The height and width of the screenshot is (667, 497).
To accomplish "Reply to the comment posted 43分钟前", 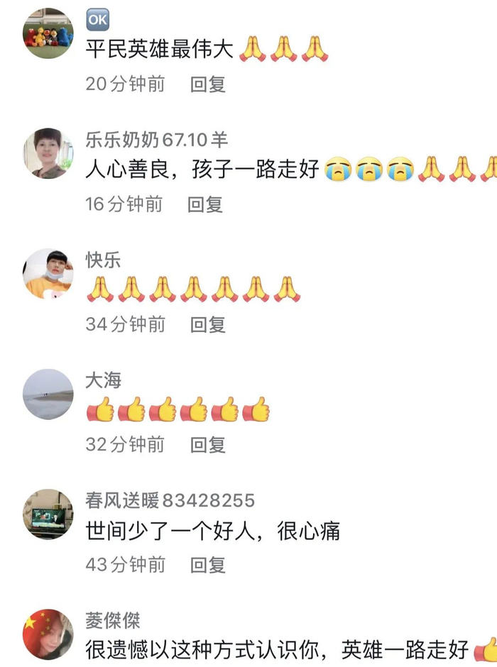I will pos(207,565).
